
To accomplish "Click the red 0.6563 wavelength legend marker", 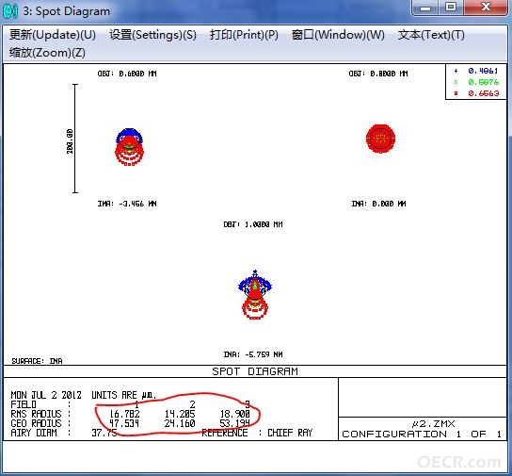I will click(x=456, y=93).
